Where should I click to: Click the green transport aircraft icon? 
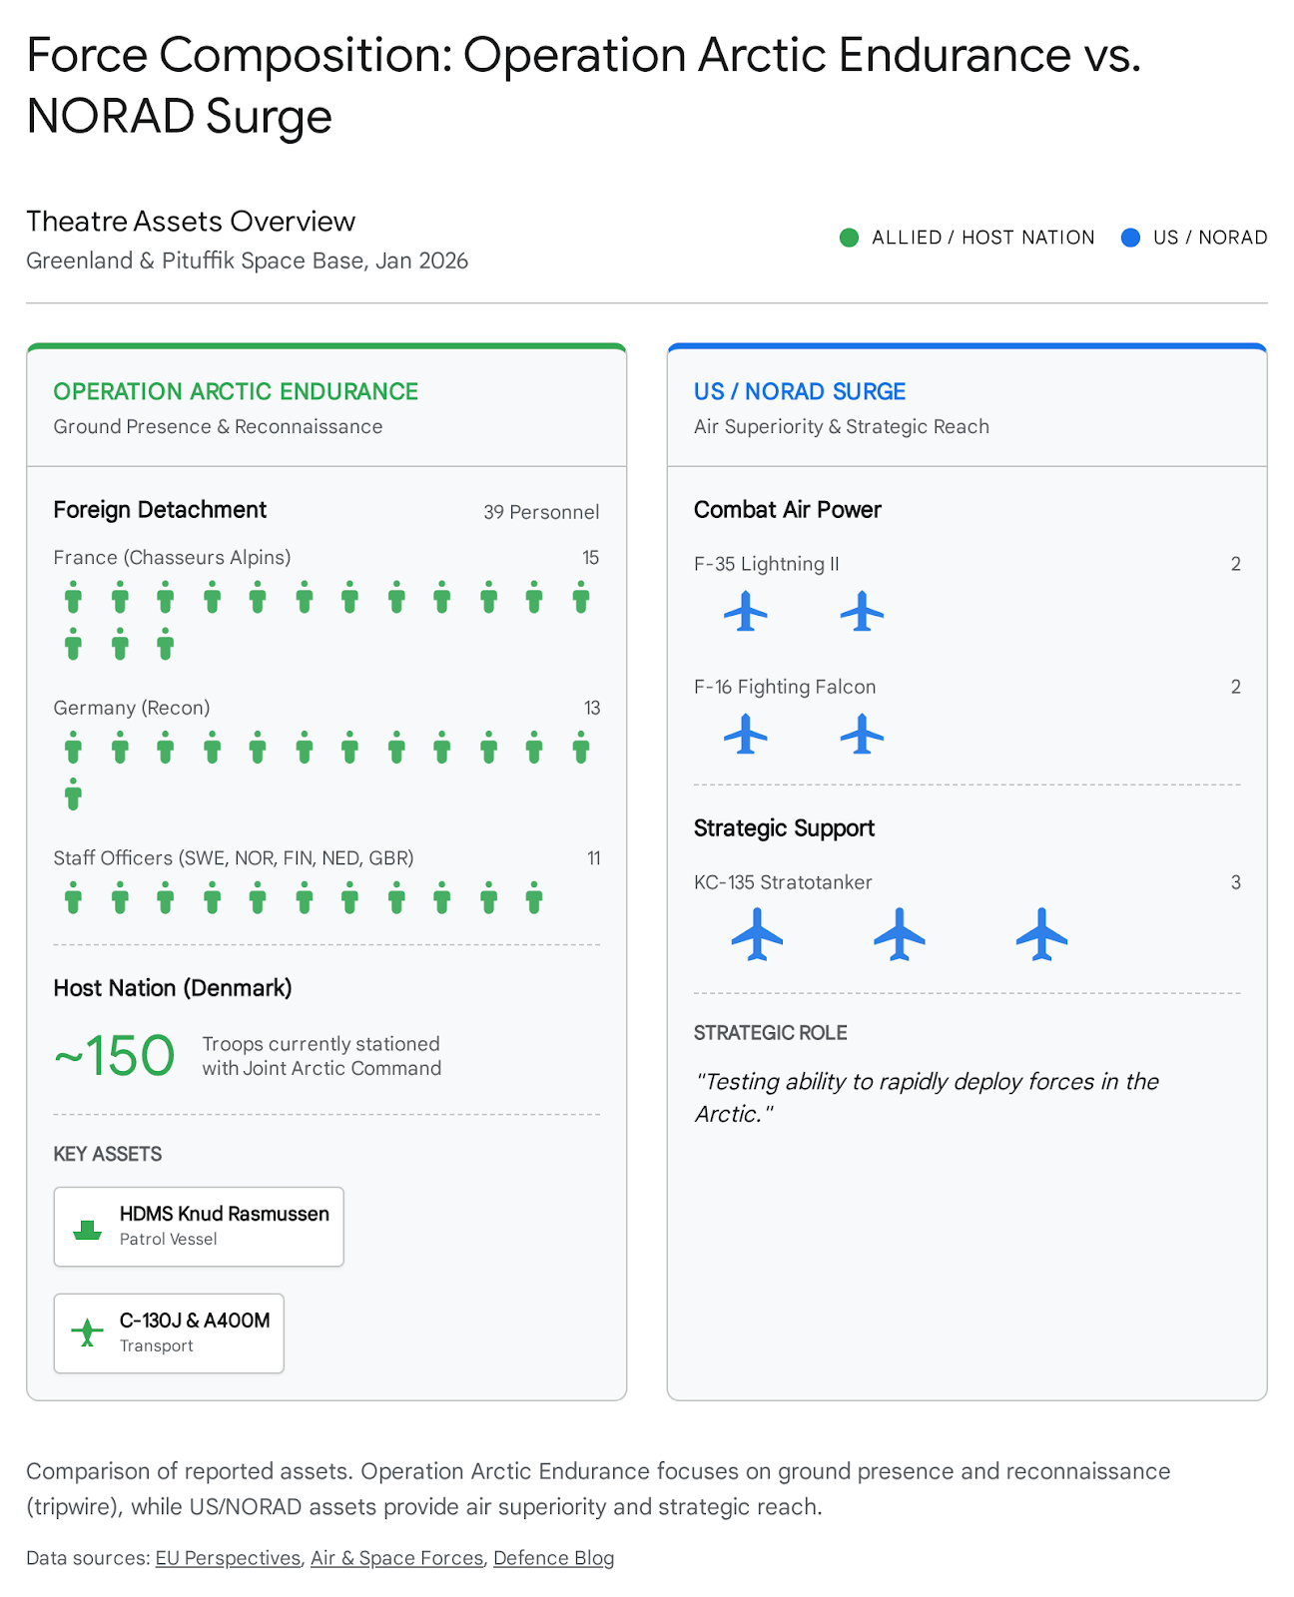88,1331
